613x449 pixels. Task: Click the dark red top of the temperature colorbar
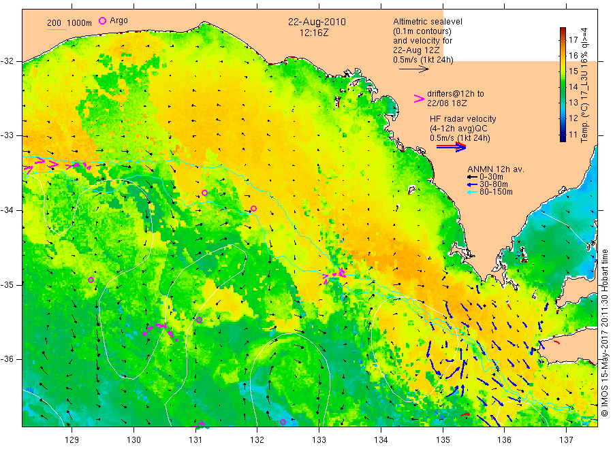click(x=563, y=31)
